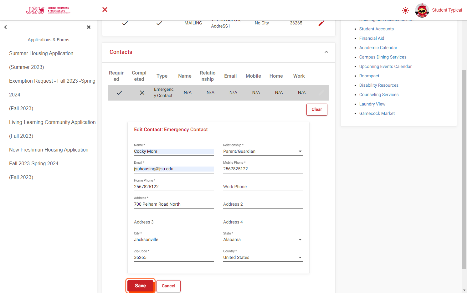Open the Disability Resources link
The height and width of the screenshot is (293, 467).
point(379,85)
